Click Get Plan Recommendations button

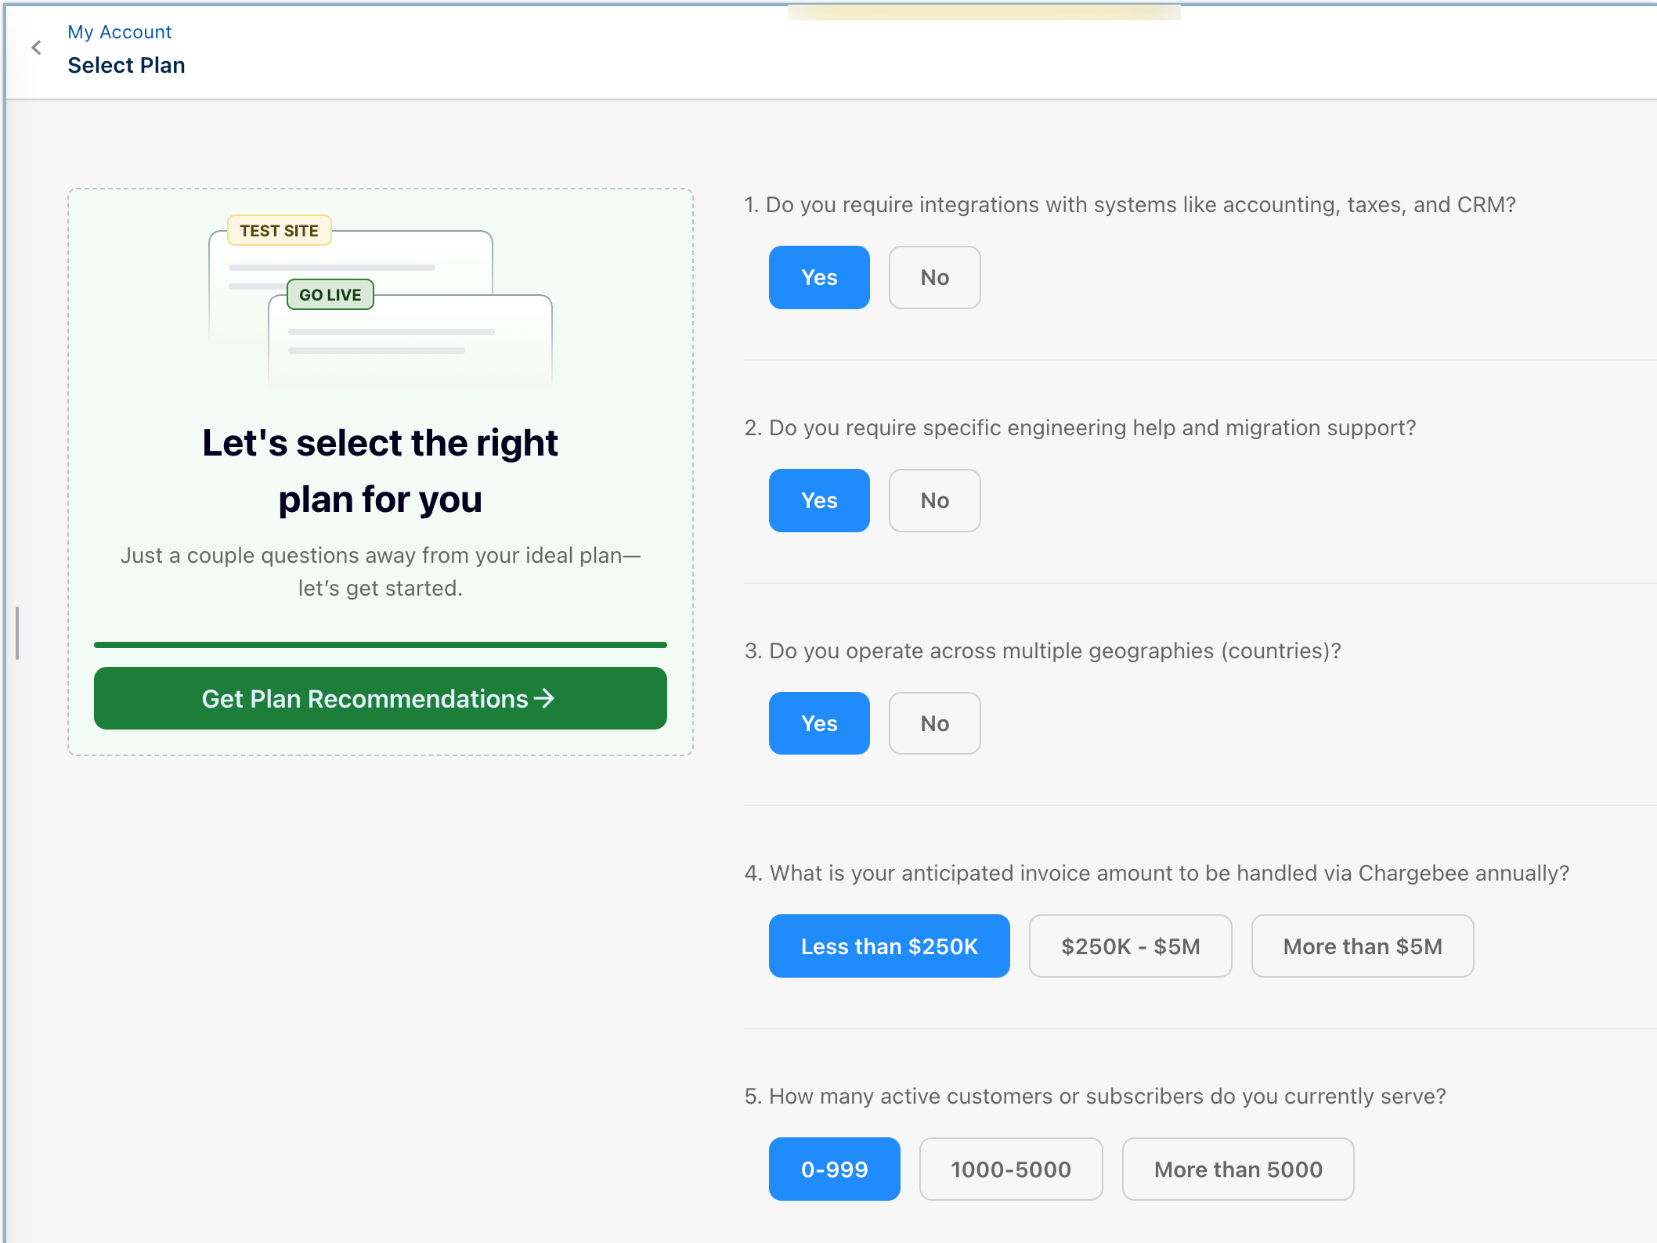[x=380, y=698]
